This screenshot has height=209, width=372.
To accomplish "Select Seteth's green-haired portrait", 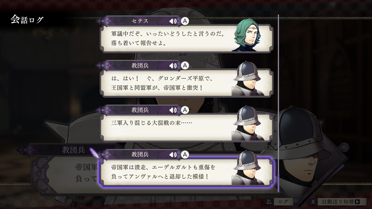I will [247, 35].
